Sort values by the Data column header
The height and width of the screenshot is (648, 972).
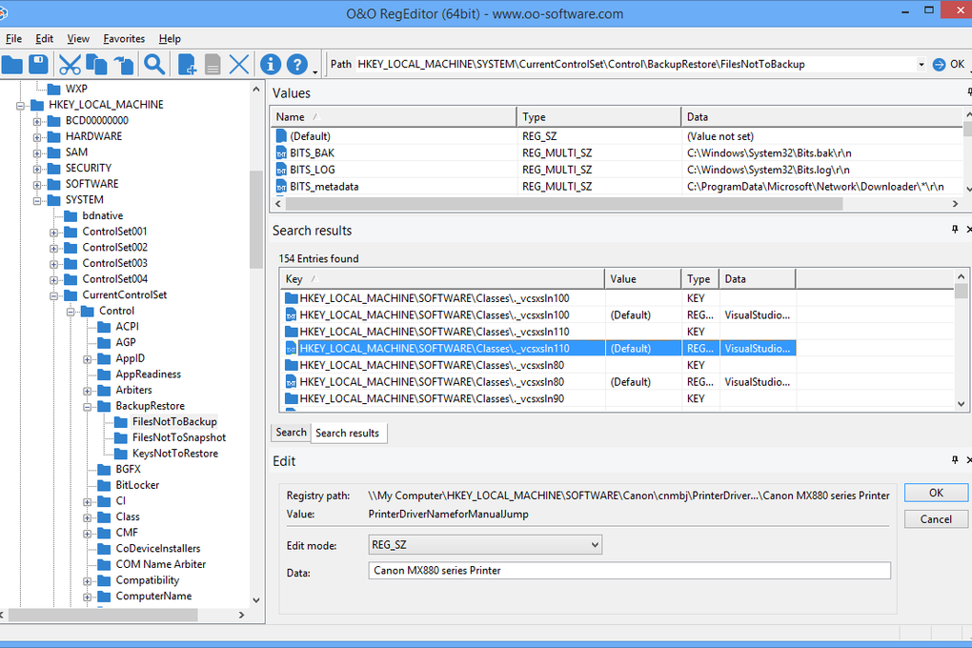[822, 116]
